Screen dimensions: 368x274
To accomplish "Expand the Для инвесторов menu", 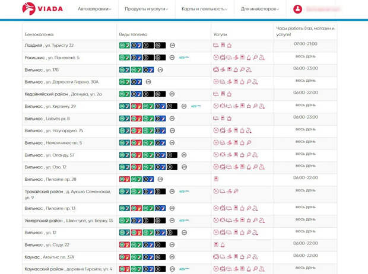I will click(260, 9).
